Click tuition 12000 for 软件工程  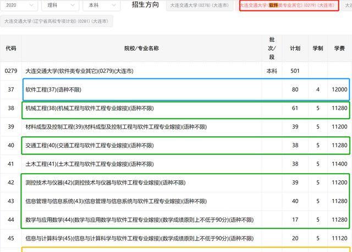(339, 89)
